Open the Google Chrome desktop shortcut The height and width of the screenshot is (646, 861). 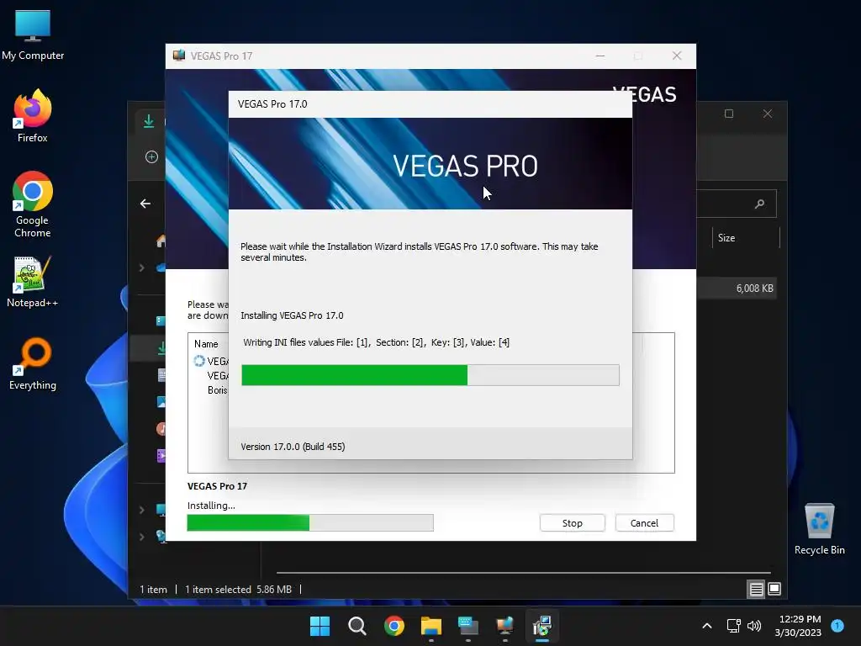33,204
